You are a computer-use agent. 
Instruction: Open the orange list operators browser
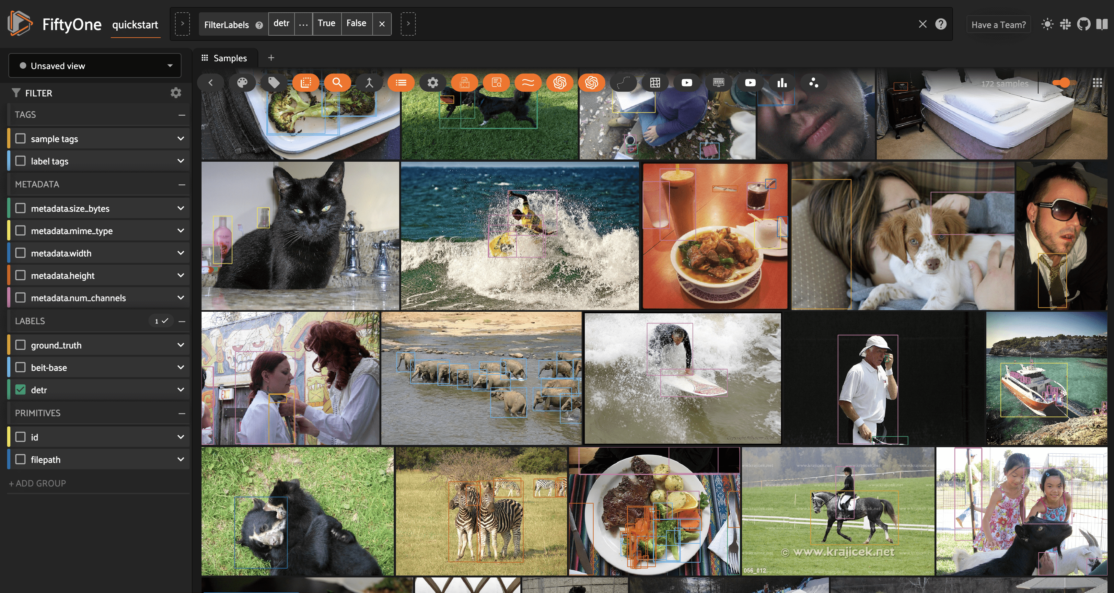coord(401,83)
